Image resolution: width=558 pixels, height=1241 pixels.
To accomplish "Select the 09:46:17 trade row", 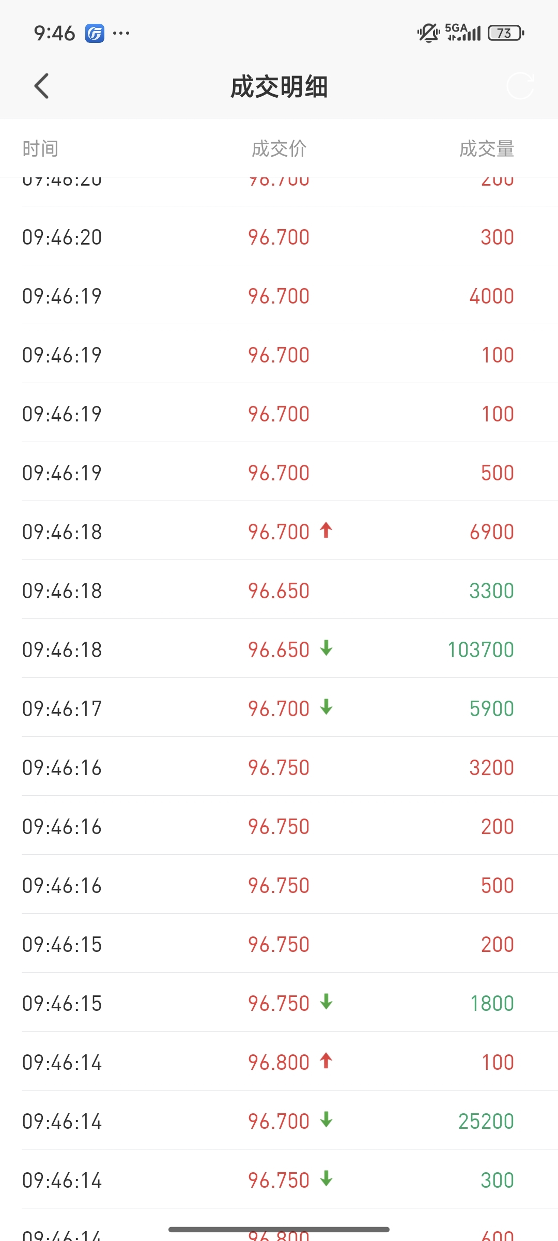I will (x=279, y=707).
